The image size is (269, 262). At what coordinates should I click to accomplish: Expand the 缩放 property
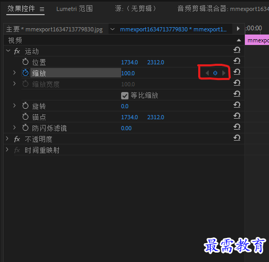click(x=15, y=73)
